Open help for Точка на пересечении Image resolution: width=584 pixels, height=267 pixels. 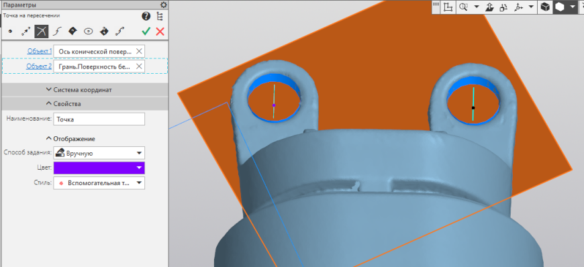pyautogui.click(x=146, y=16)
